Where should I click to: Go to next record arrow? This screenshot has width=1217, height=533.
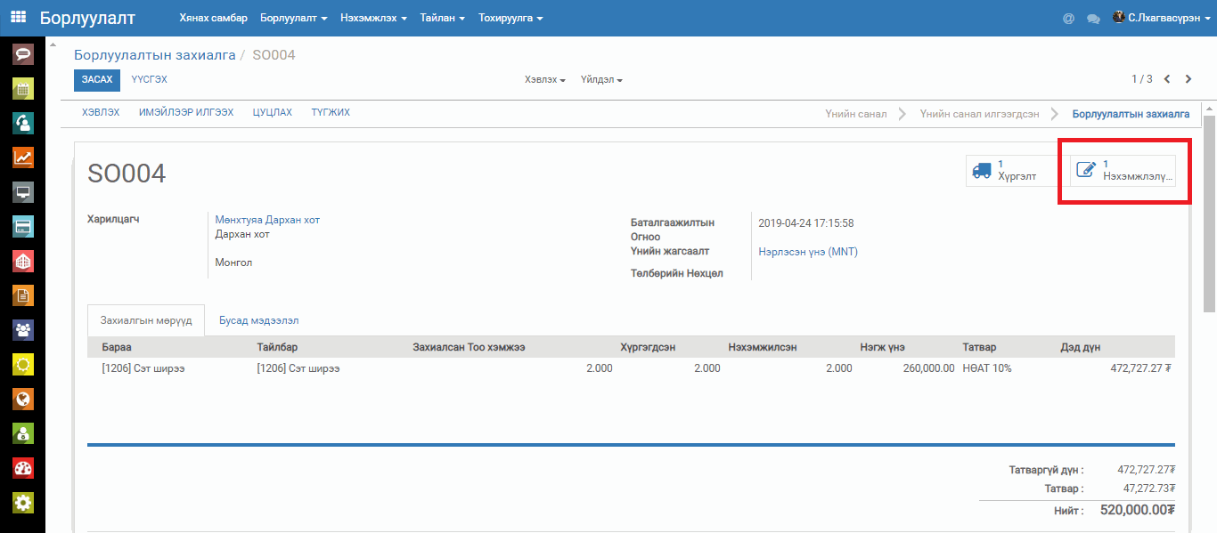coord(1188,79)
